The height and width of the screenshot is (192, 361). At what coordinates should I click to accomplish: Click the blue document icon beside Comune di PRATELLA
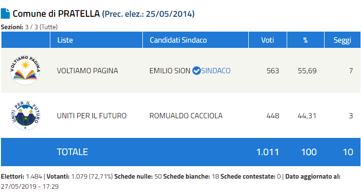tap(5, 13)
